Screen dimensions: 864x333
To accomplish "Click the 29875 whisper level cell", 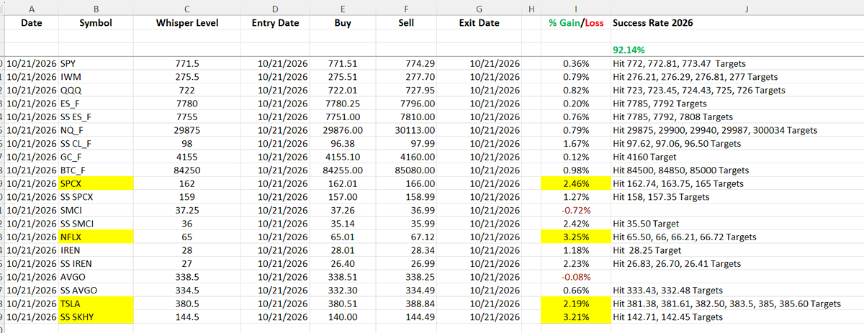I will [187, 130].
